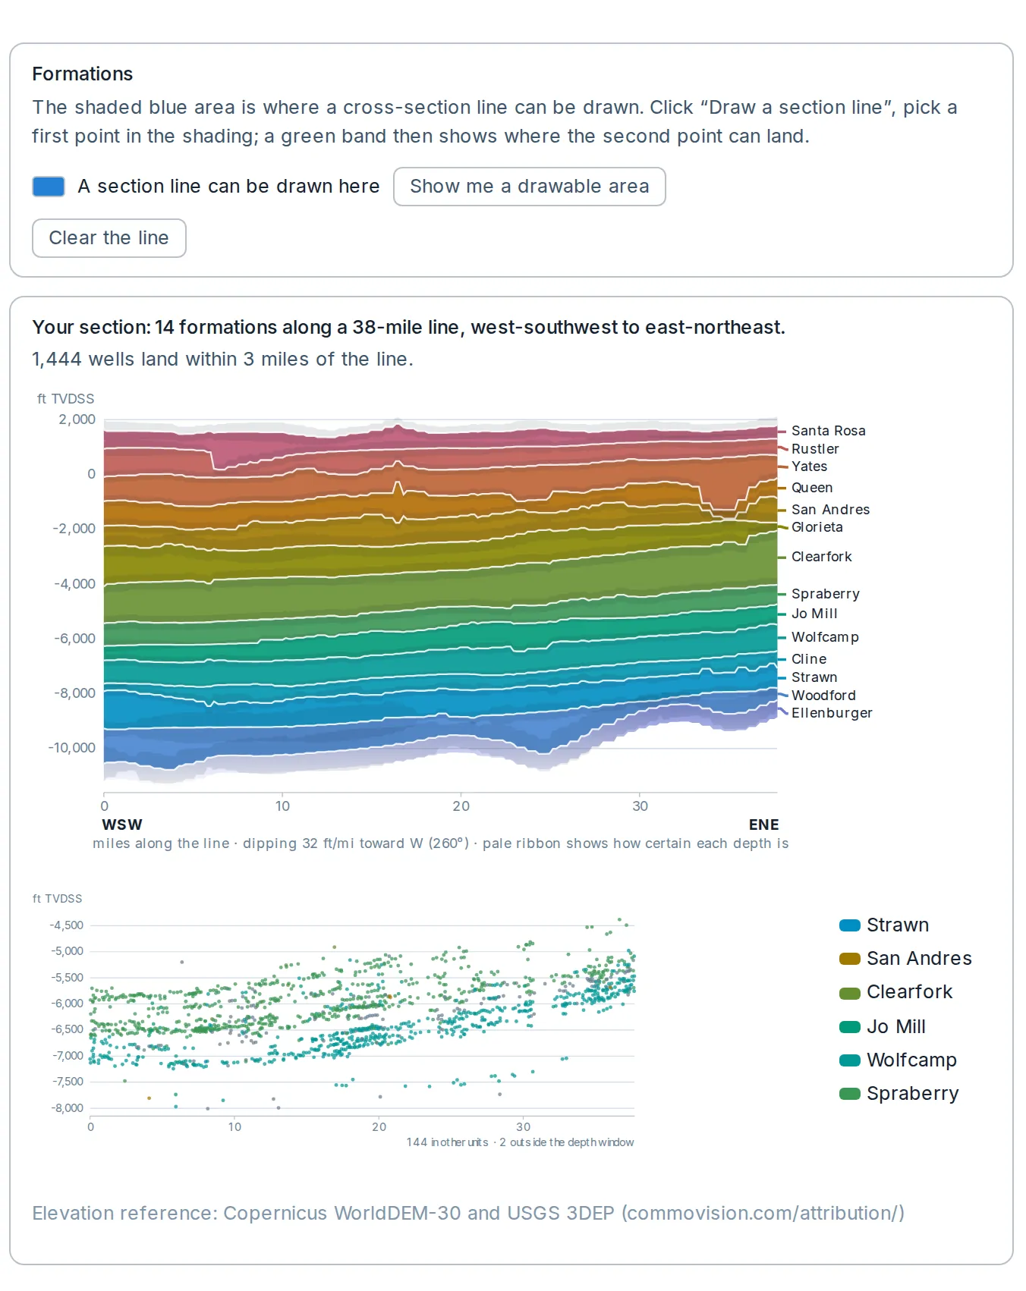The width and height of the screenshot is (1026, 1291).
Task: Click the Ellenburger formation label
Action: [x=832, y=713]
